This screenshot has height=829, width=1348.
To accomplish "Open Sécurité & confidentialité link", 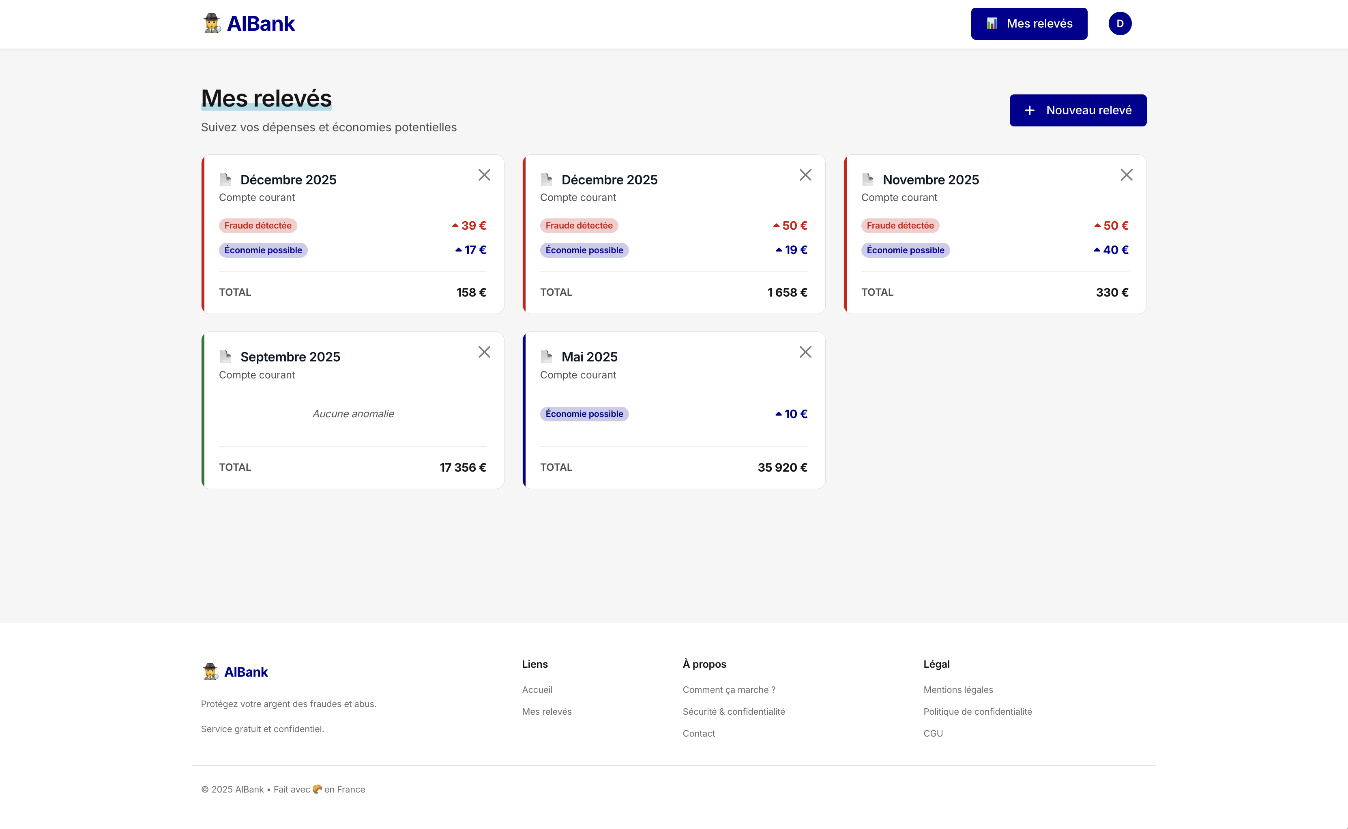I will coord(734,711).
